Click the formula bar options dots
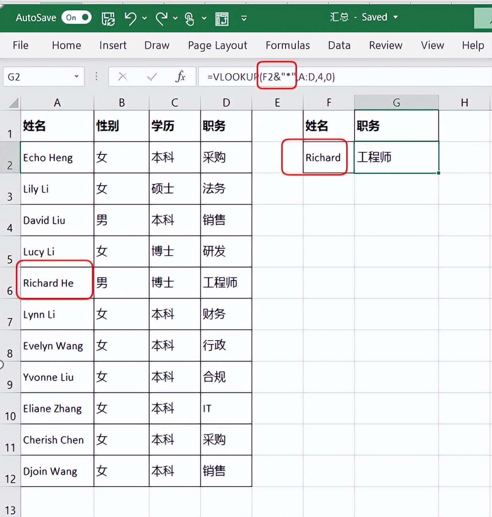 tap(96, 76)
